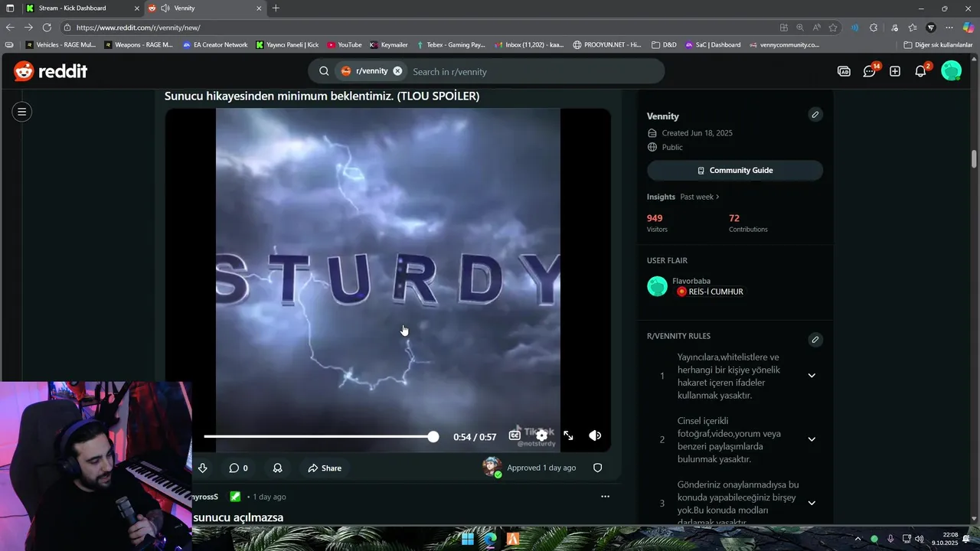Show hidden system tray icons

point(857,539)
